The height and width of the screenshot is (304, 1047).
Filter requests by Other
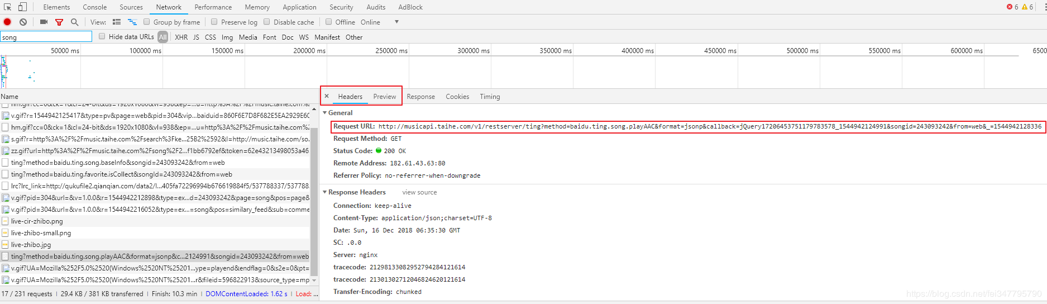pos(354,37)
